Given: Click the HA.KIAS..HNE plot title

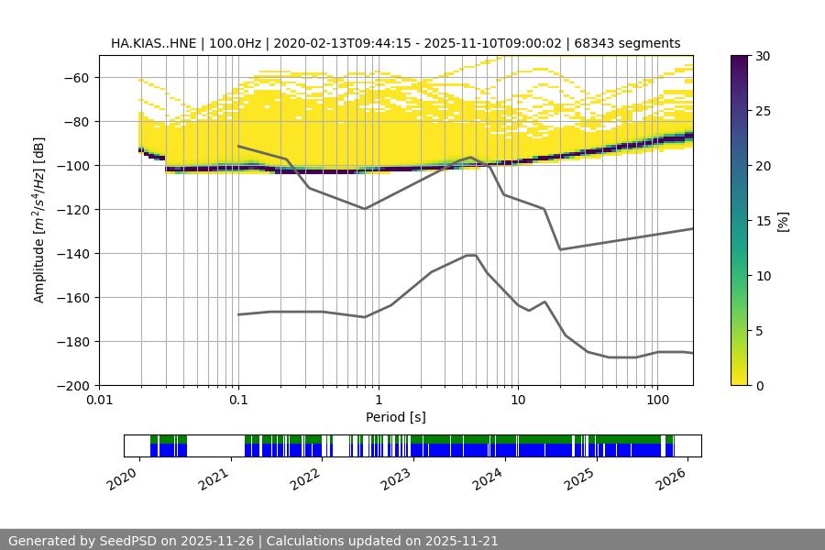Looking at the screenshot, I should pos(395,43).
